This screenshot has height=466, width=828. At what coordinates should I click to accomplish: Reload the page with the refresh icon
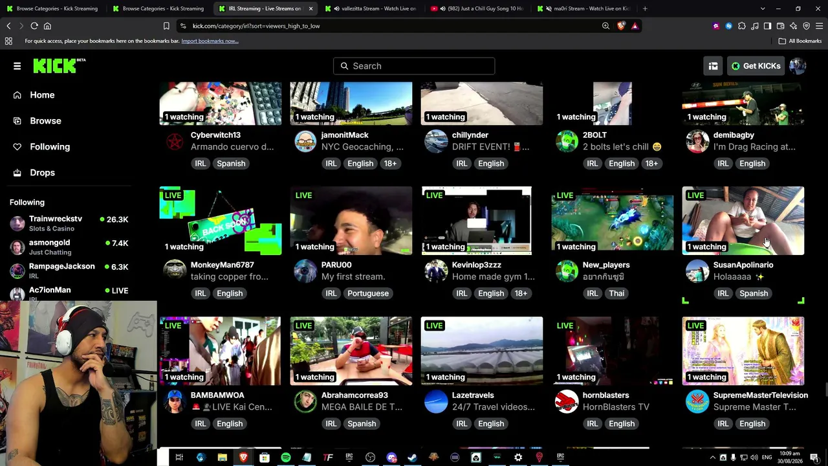pyautogui.click(x=34, y=26)
